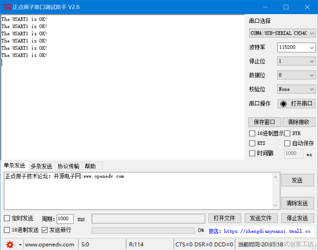Click the 清除接收 clear receive button
This screenshot has width=318, height=250.
299,122
